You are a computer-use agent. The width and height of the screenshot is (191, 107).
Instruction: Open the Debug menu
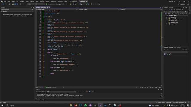(x=32, y=1)
